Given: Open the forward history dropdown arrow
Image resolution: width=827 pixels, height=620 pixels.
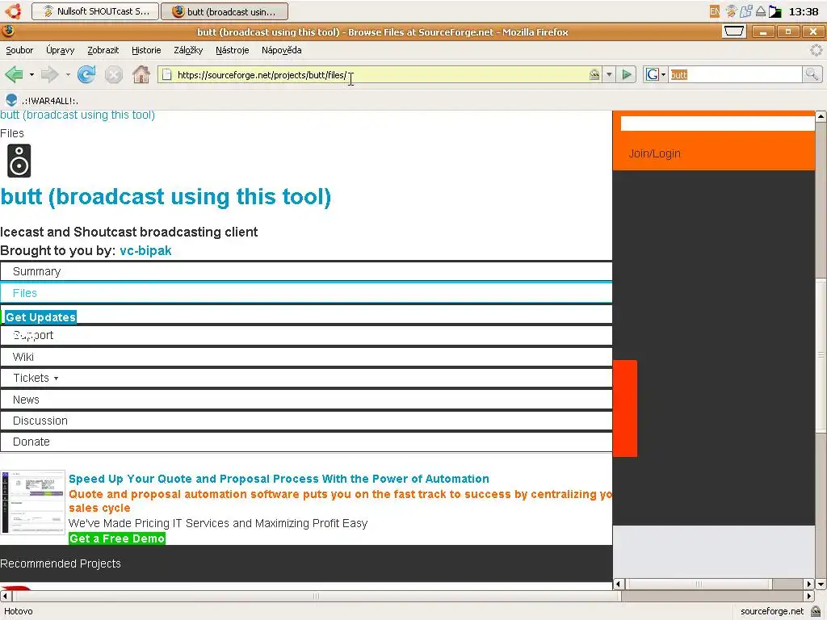Looking at the screenshot, I should [68, 75].
